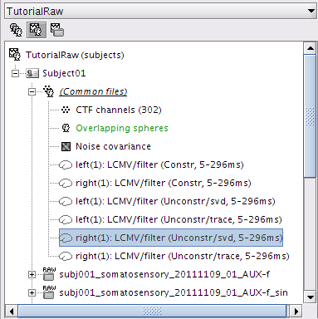The width and height of the screenshot is (318, 319).
Task: Select subj001_somatosensory_20111109_01_AUX-f entry
Action: [x=164, y=274]
